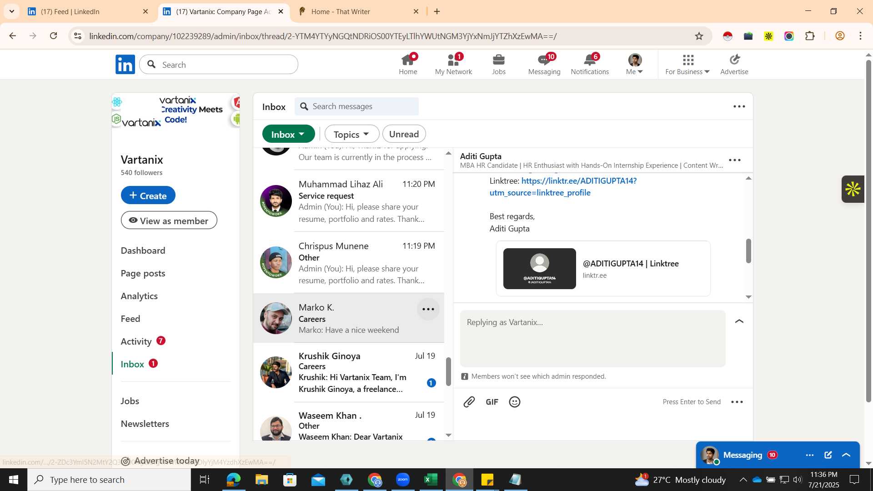Image resolution: width=873 pixels, height=491 pixels.
Task: Expand Messaging overlay with chevron
Action: 846,455
